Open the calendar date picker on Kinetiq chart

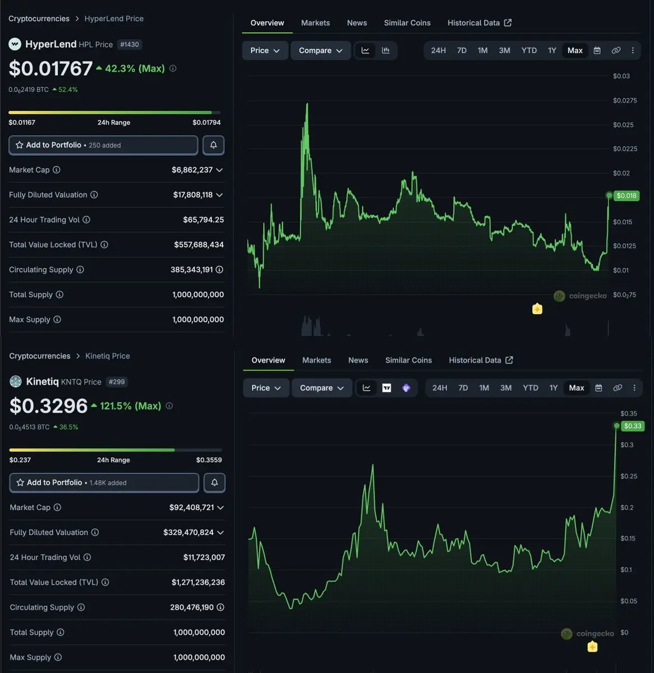(x=598, y=388)
